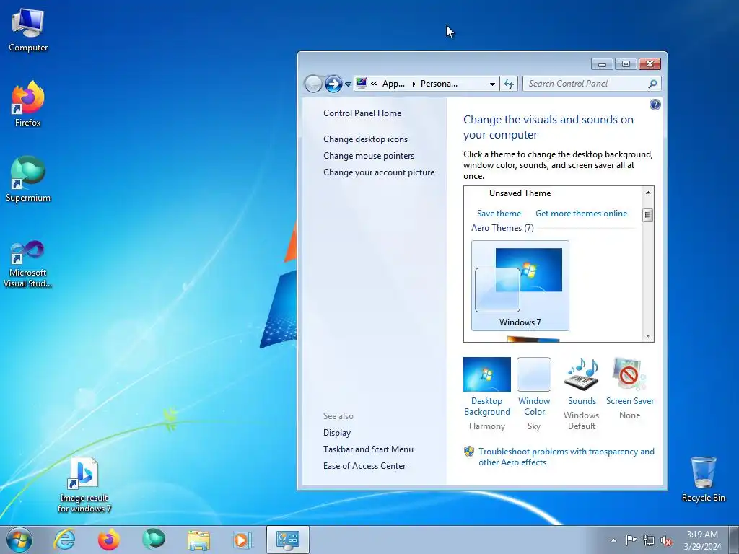Open Change desktop icons
739x554 pixels.
pyautogui.click(x=365, y=139)
